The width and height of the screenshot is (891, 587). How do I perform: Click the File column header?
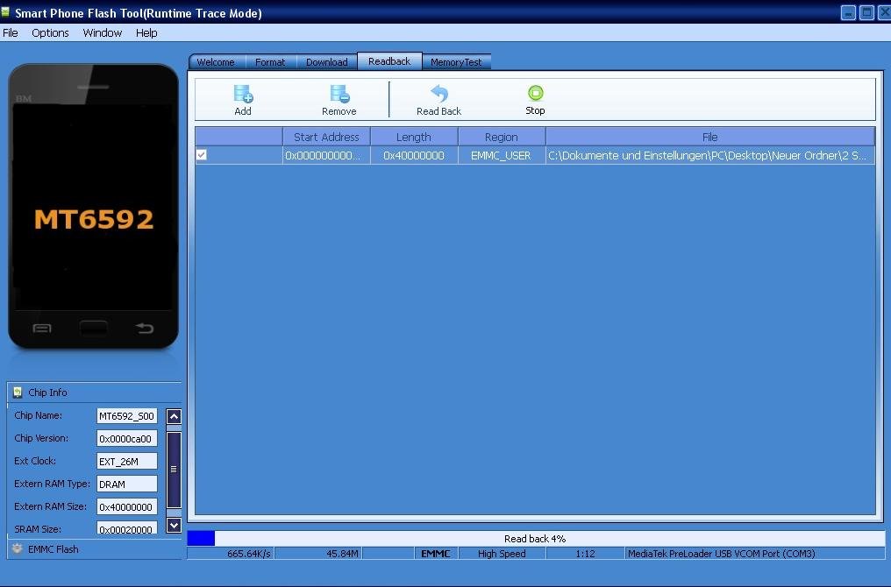click(709, 137)
